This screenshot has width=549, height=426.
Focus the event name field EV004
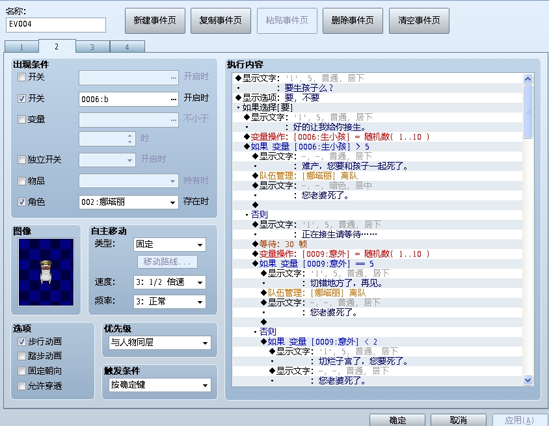pos(56,25)
